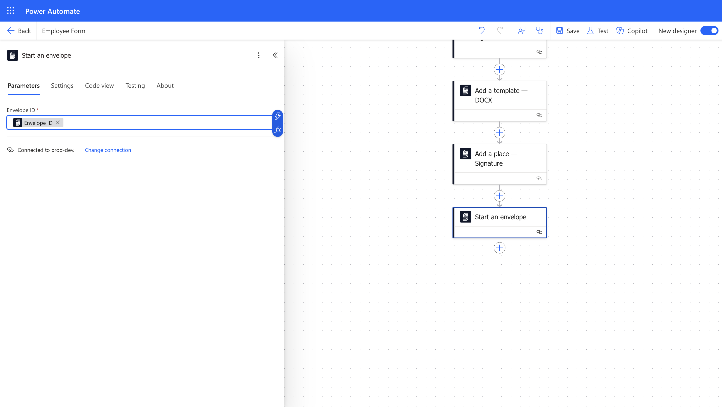Open the Power Automate app launcher
This screenshot has width=722, height=407.
(x=11, y=11)
